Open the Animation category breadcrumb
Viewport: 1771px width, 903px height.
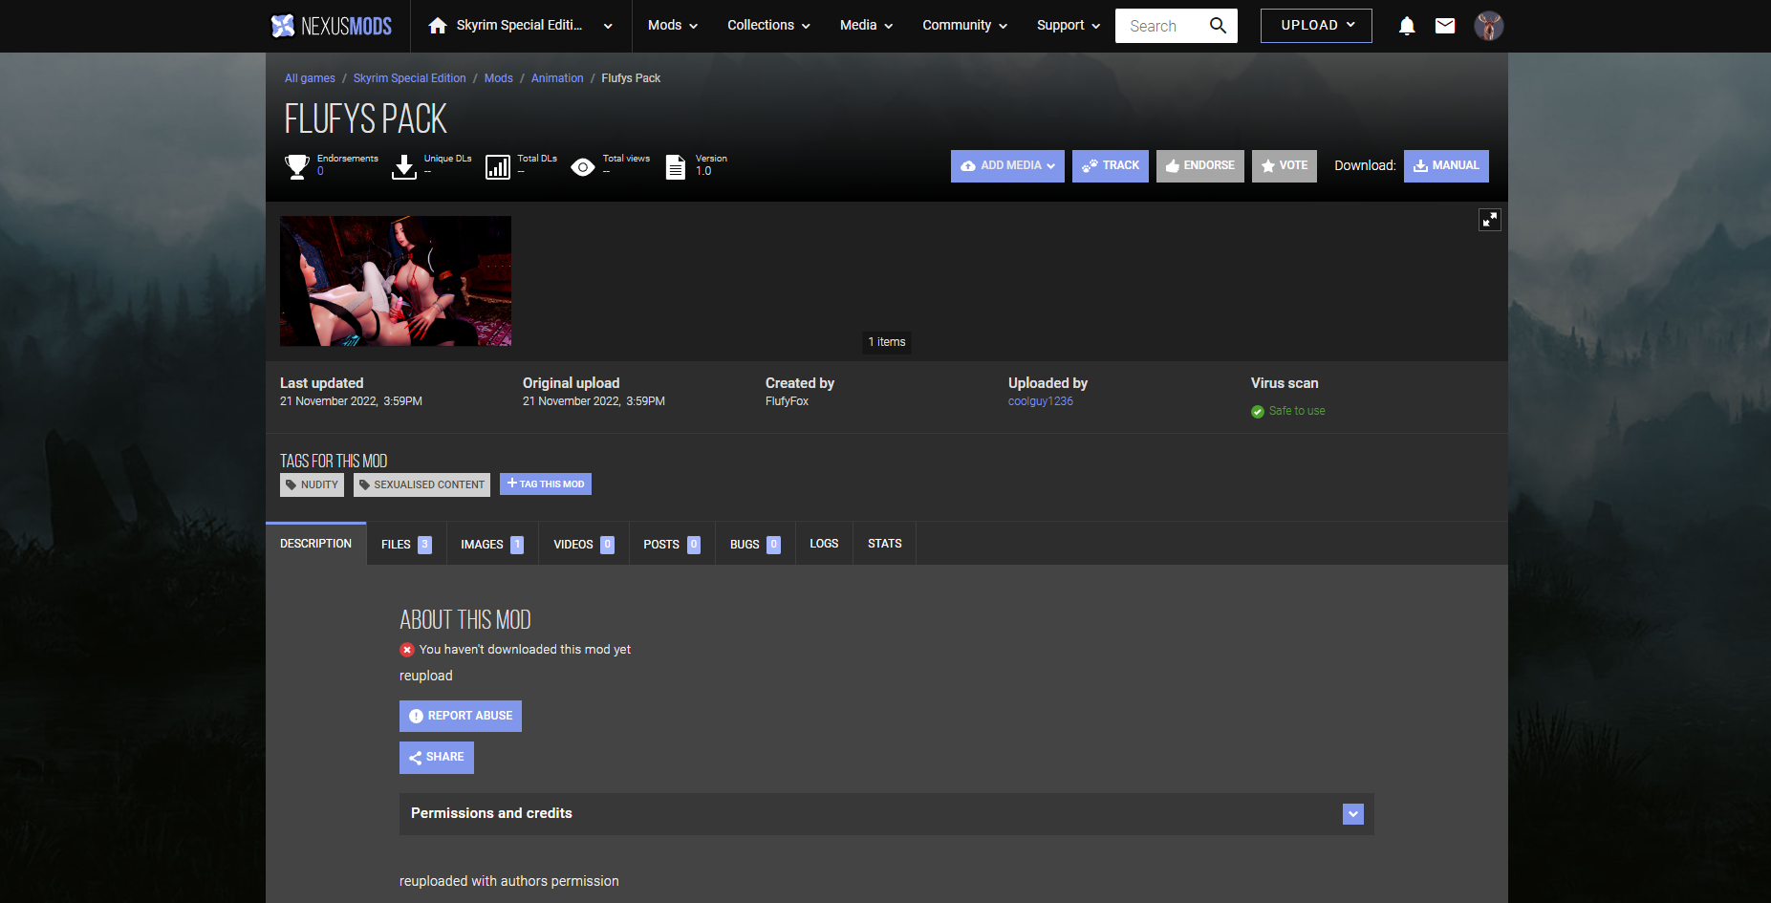[x=557, y=78]
